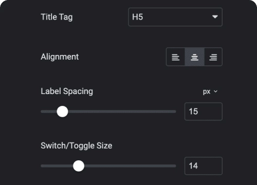
Task: Click the Title Tag caret arrow icon
Action: click(x=215, y=17)
